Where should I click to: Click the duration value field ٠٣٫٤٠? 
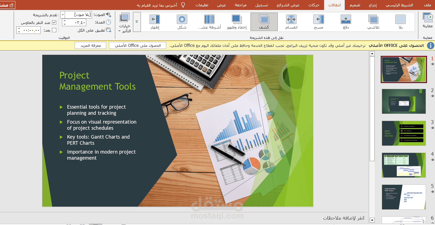tap(76, 22)
